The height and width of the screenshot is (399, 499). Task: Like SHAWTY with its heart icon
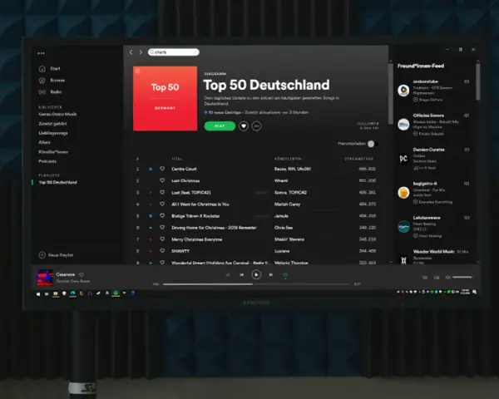[162, 251]
